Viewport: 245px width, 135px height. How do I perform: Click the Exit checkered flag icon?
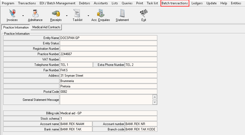click(144, 15)
